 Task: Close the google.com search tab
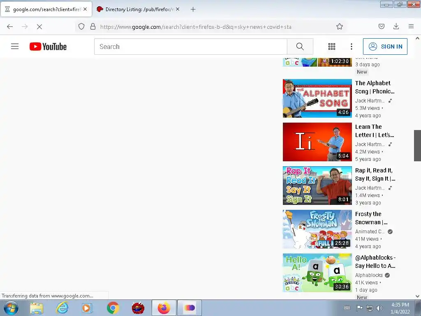click(85, 9)
